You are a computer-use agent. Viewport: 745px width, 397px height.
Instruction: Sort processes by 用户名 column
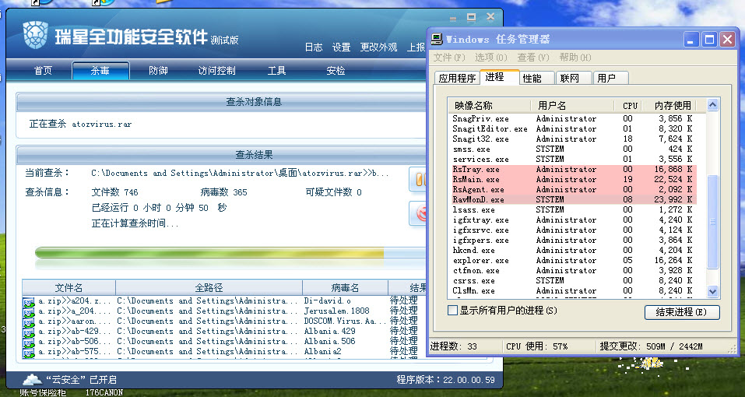(x=571, y=105)
